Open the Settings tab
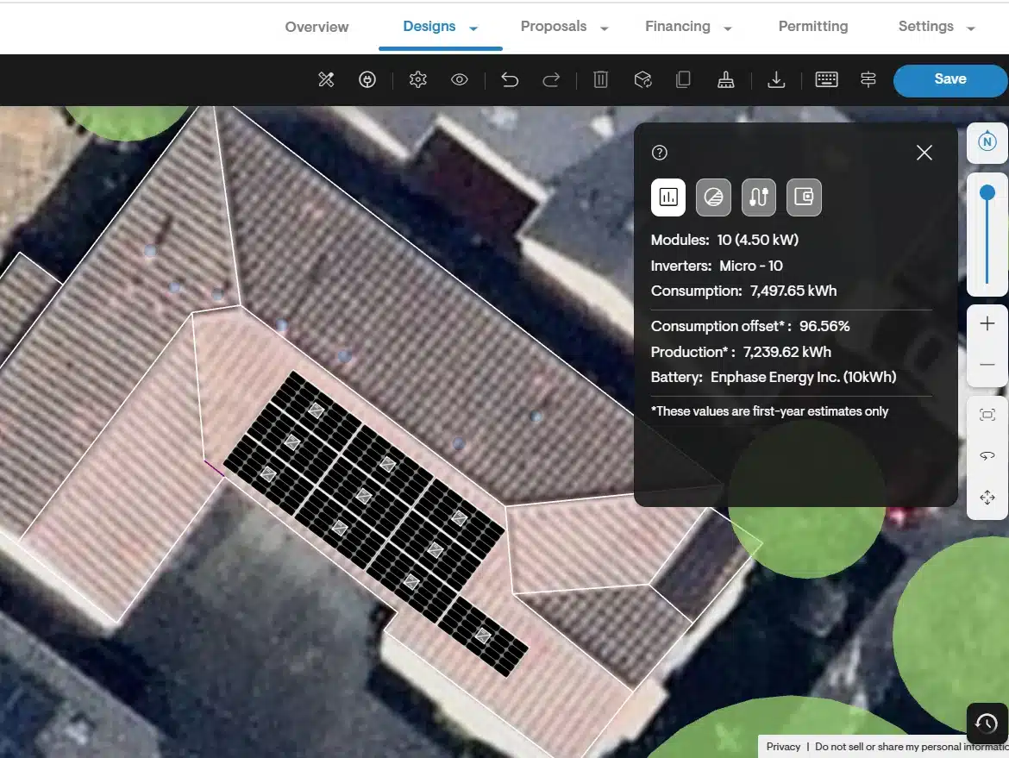The image size is (1009, 758). click(925, 27)
